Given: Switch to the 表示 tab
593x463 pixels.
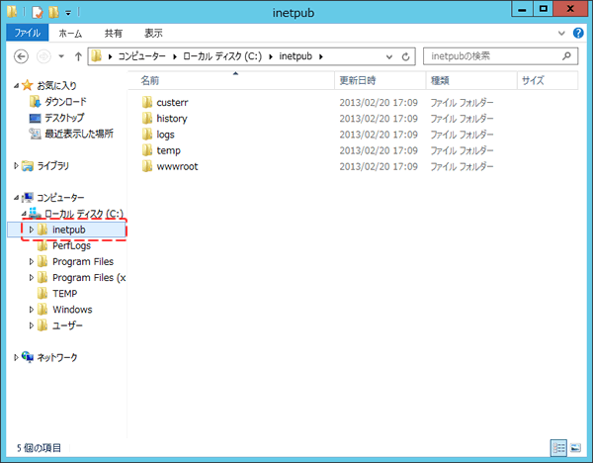Looking at the screenshot, I should pos(153,34).
